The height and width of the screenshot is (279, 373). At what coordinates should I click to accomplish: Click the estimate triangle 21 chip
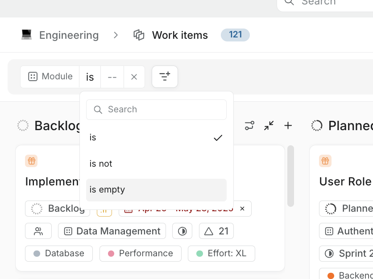click(216, 231)
